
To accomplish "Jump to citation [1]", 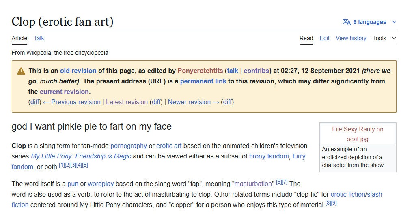I will 62,165.
